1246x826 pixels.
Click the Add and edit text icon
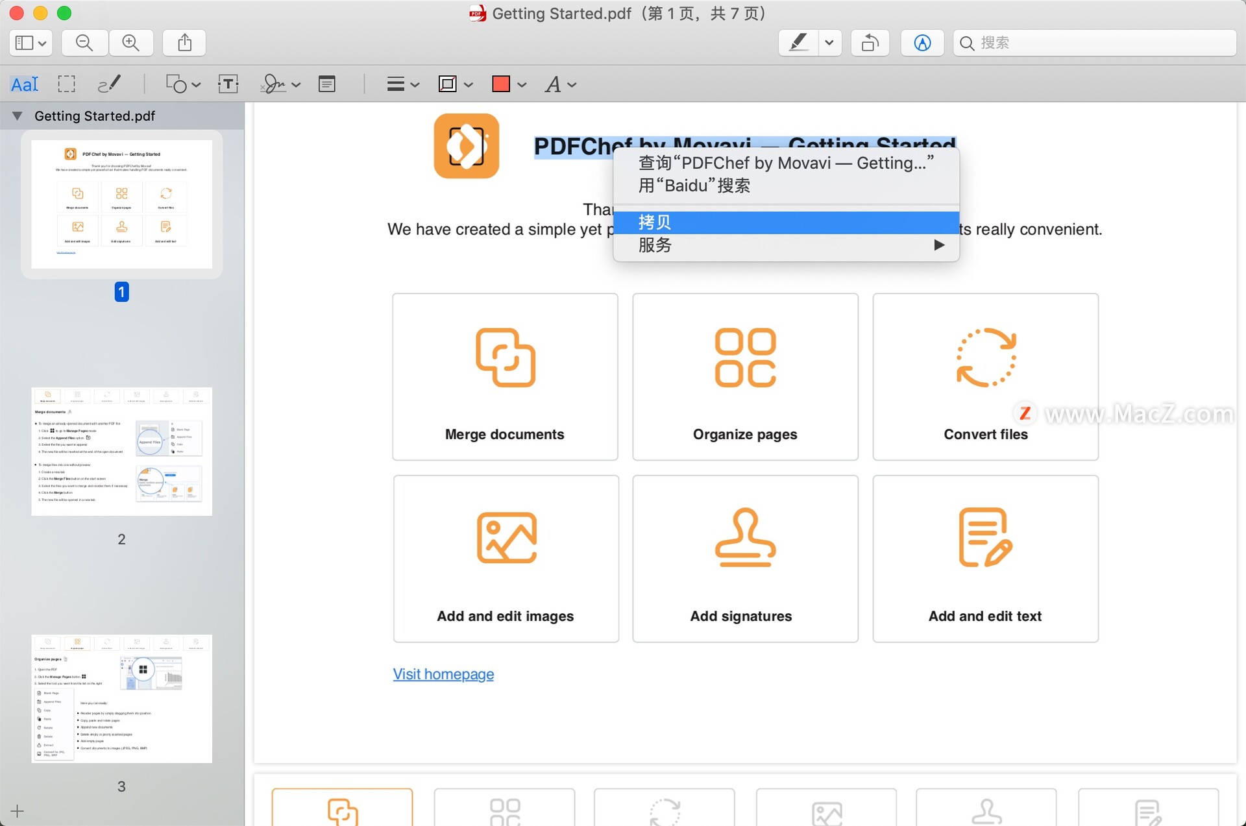pos(986,537)
